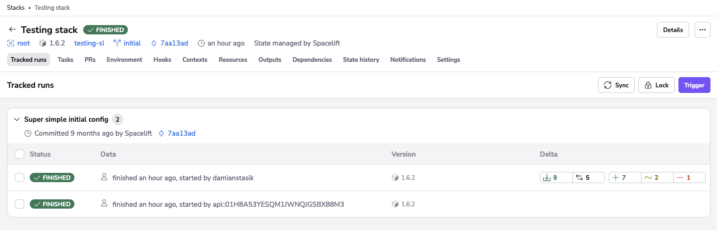717x230 pixels.
Task: Open the Details panel
Action: 673,30
